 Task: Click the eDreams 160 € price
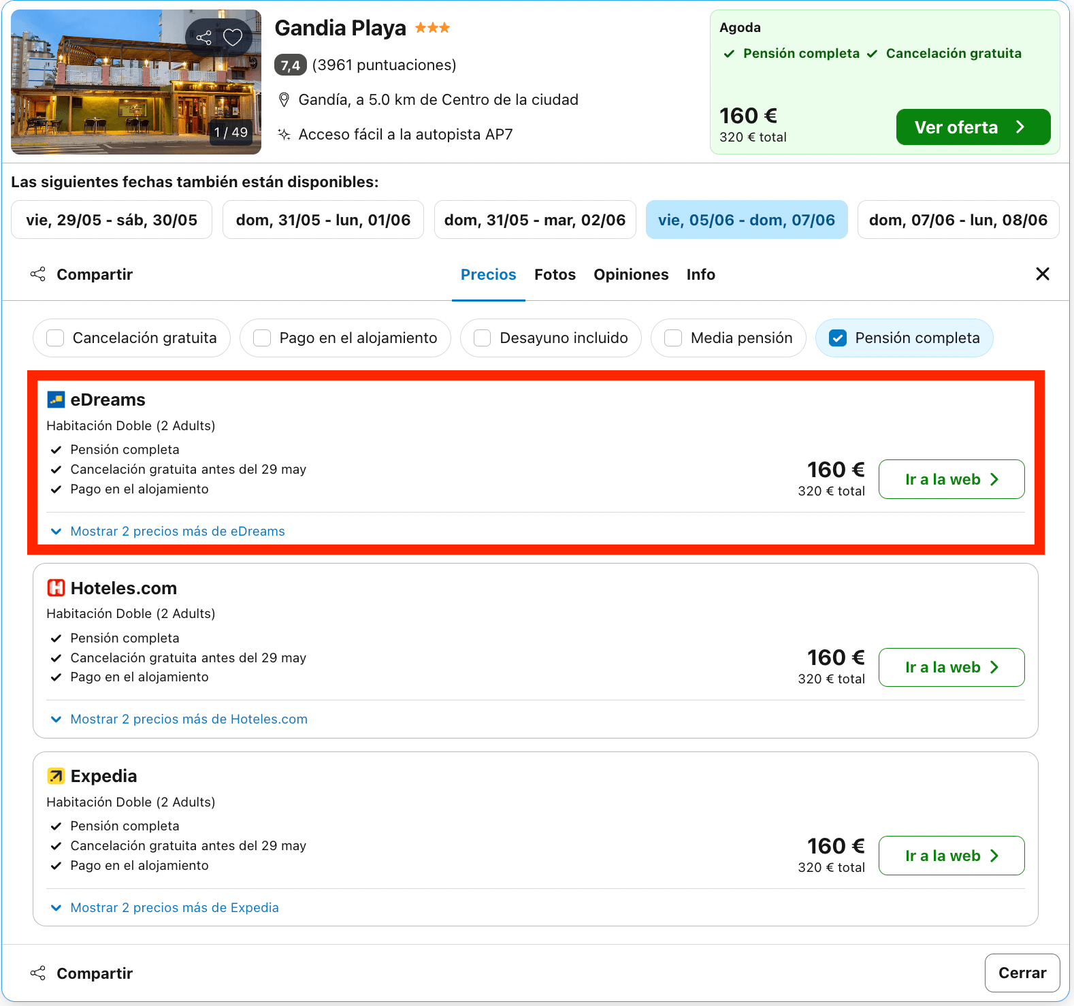click(x=836, y=470)
